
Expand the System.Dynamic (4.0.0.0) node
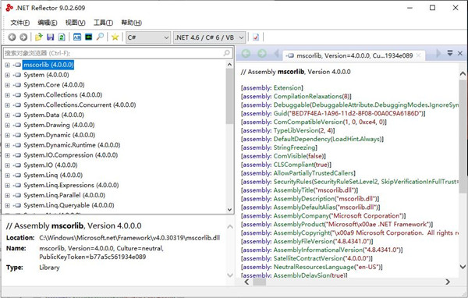point(8,135)
